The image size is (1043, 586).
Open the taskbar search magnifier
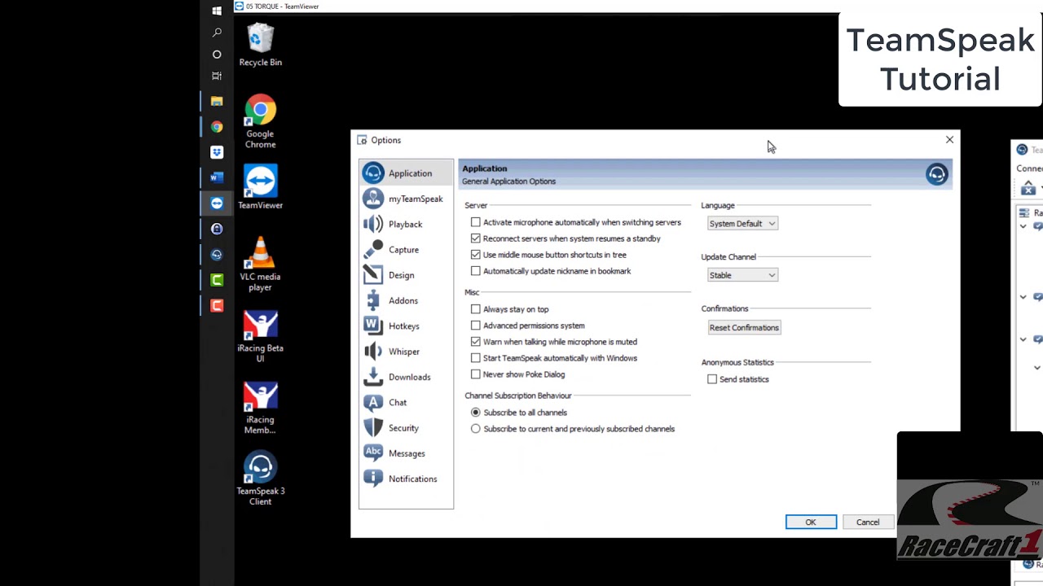pyautogui.click(x=217, y=33)
